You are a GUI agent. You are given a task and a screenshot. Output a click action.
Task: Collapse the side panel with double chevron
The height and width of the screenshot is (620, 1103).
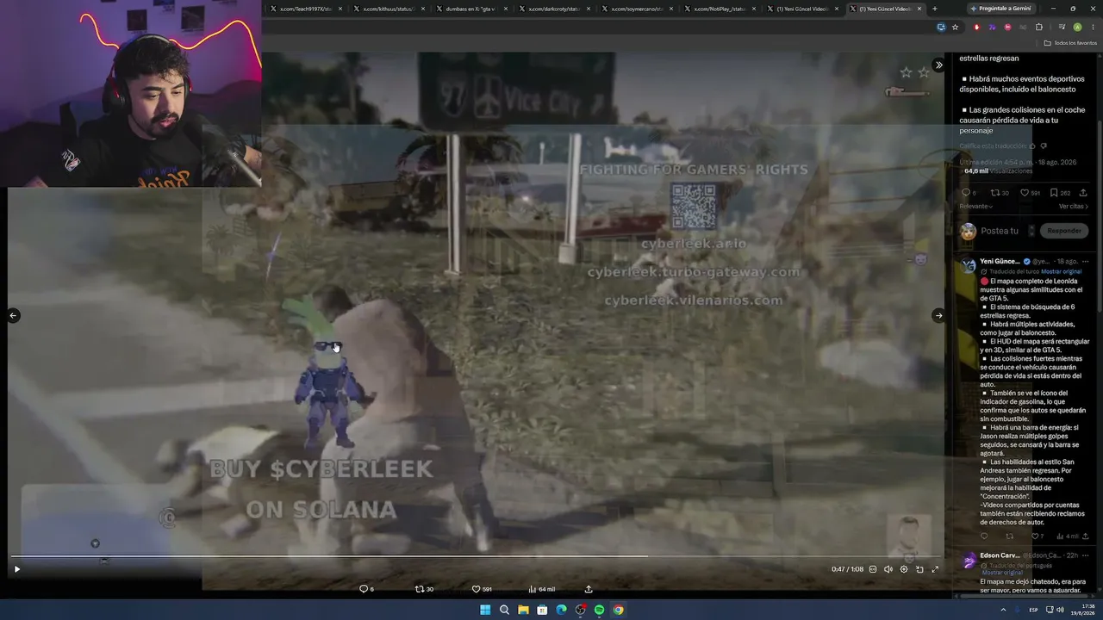pyautogui.click(x=938, y=65)
